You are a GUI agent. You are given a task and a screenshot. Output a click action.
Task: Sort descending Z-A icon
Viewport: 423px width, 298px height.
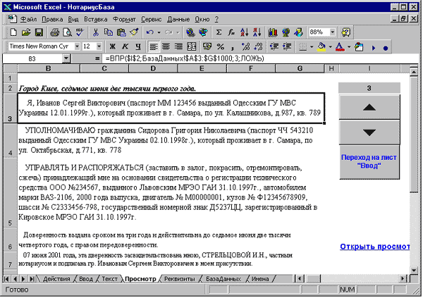[257, 32]
